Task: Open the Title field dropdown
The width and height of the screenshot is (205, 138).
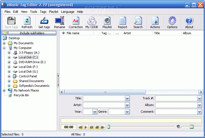Action: pyautogui.click(x=127, y=98)
